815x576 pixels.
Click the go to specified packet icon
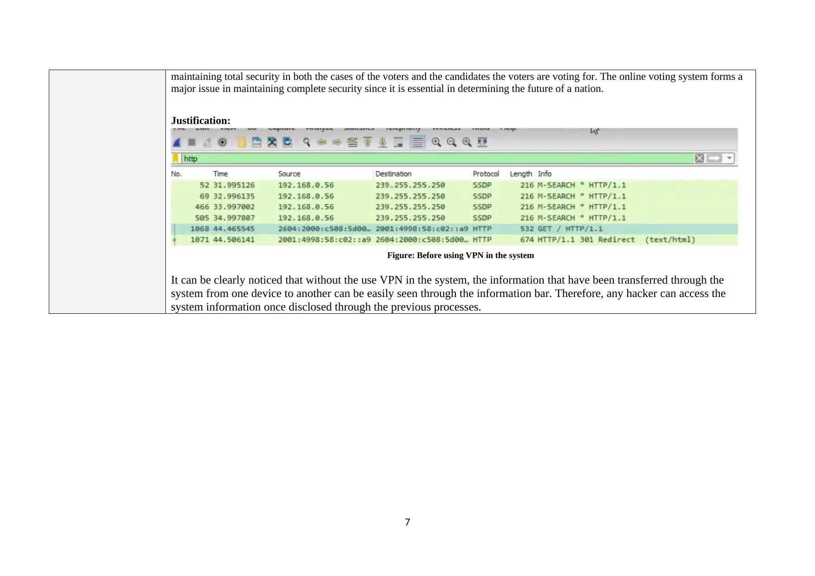tap(353, 142)
